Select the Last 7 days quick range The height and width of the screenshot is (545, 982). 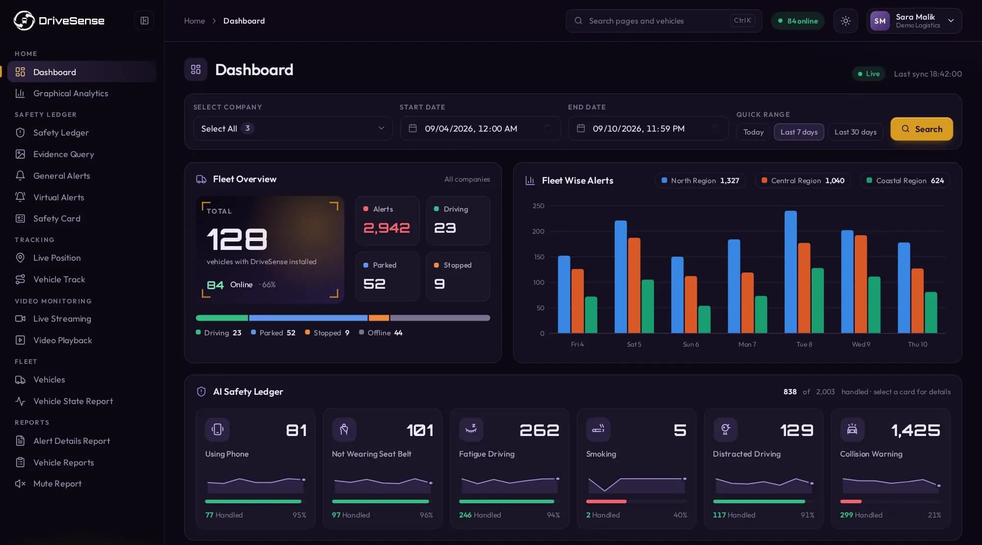799,132
